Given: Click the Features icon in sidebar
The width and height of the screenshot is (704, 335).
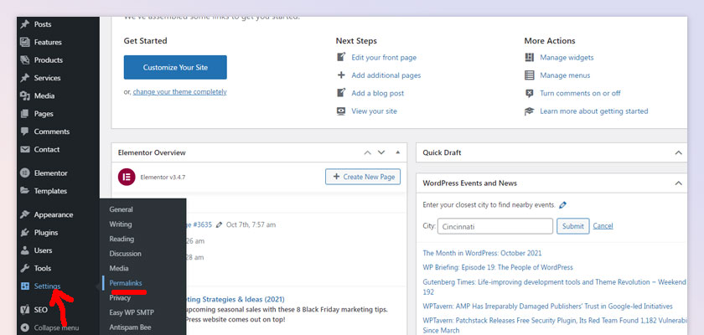Looking at the screenshot, I should click(25, 42).
